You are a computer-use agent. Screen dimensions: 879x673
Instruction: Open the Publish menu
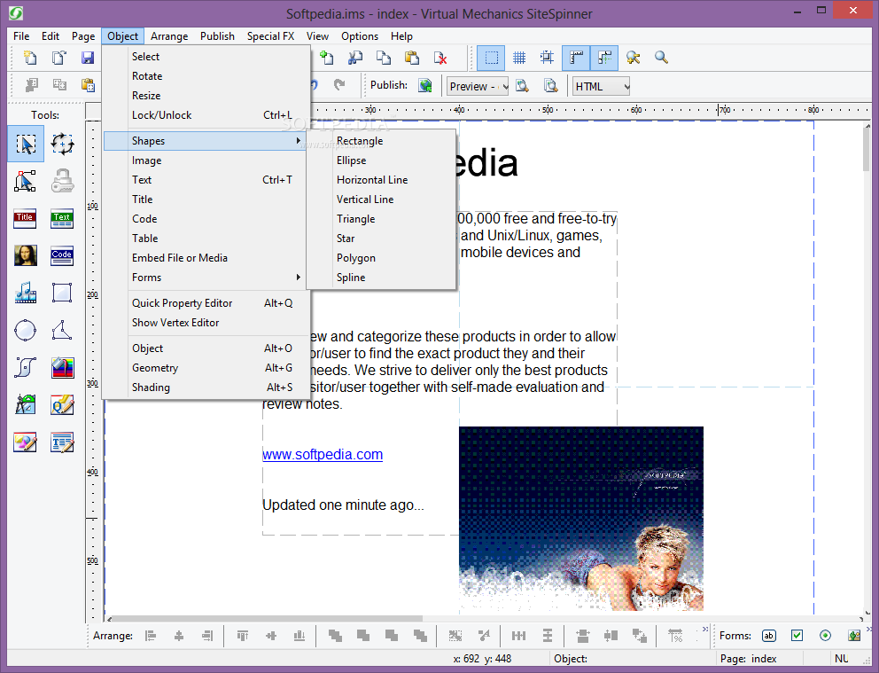pyautogui.click(x=217, y=35)
